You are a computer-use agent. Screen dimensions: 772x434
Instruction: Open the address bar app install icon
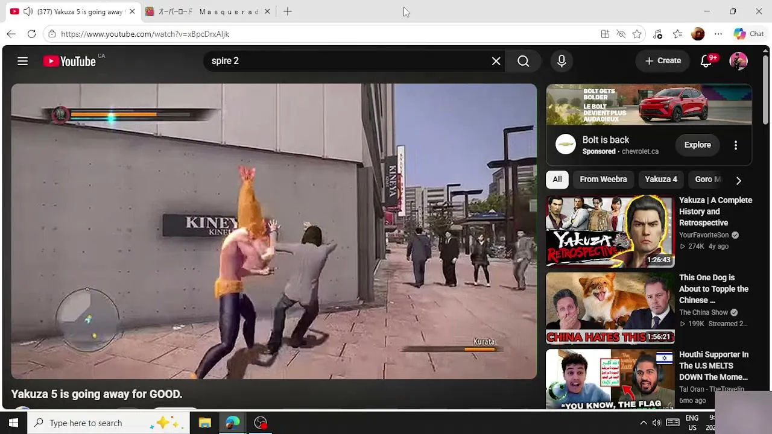605,34
